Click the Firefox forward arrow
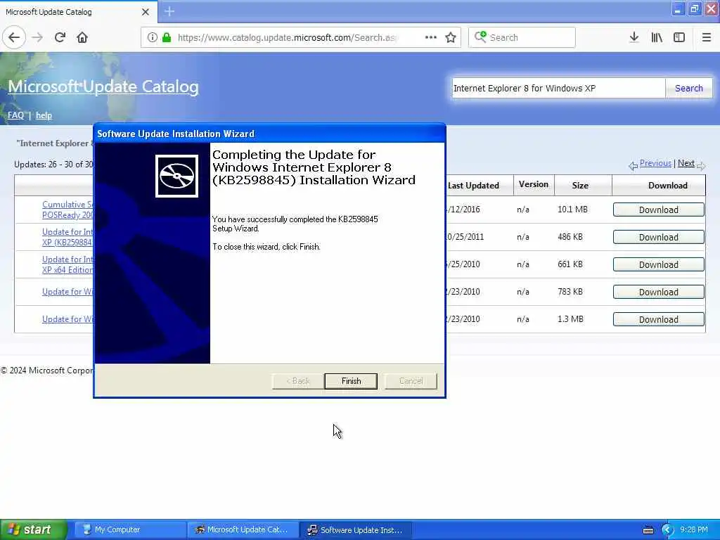The height and width of the screenshot is (540, 720). coord(38,38)
